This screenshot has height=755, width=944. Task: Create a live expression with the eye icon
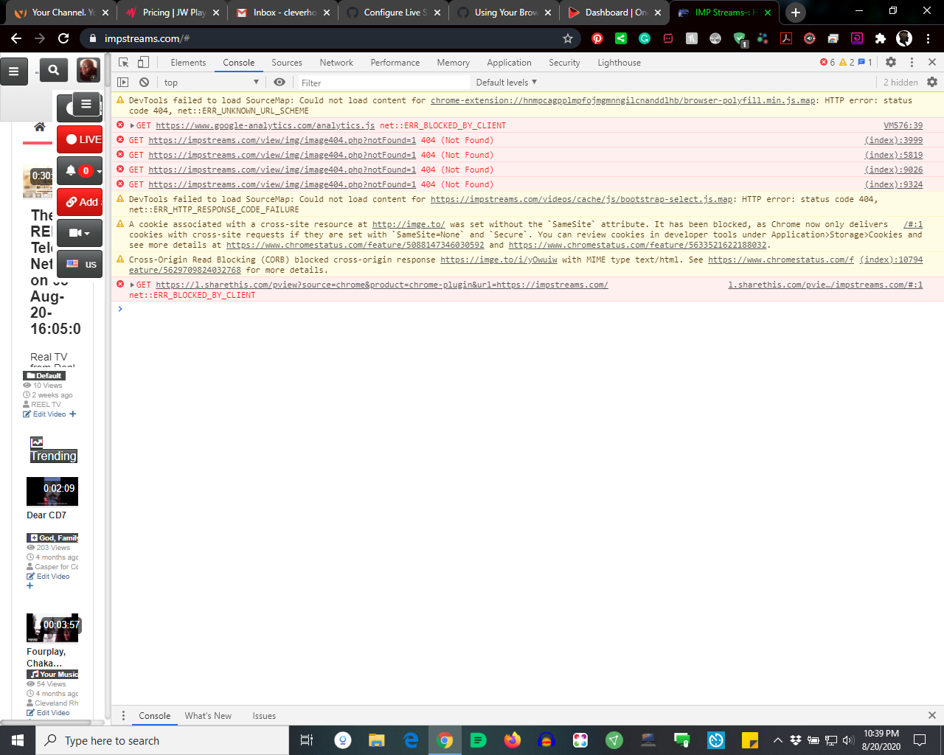[x=279, y=82]
